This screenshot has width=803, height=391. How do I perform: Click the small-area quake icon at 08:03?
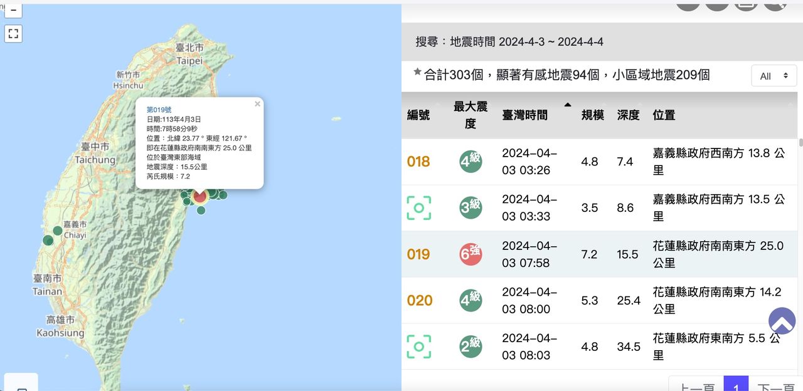[418, 347]
